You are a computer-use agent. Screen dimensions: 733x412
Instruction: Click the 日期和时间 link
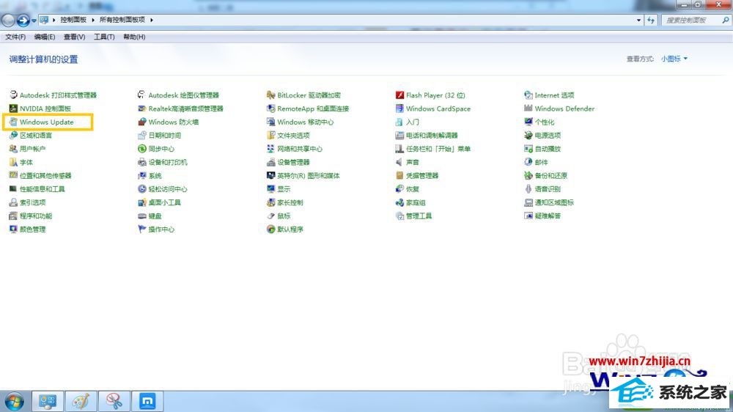164,136
